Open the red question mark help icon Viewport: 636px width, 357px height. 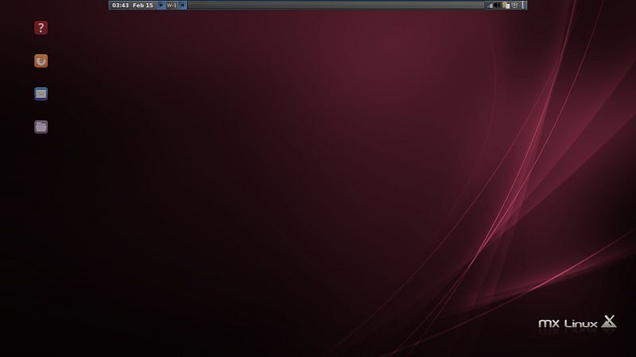point(41,28)
